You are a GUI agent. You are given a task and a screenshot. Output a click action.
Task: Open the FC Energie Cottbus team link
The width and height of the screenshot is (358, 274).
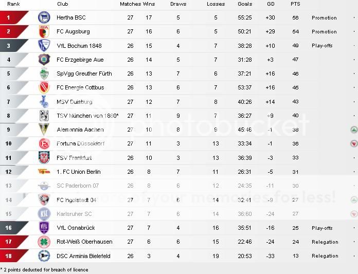point(80,87)
